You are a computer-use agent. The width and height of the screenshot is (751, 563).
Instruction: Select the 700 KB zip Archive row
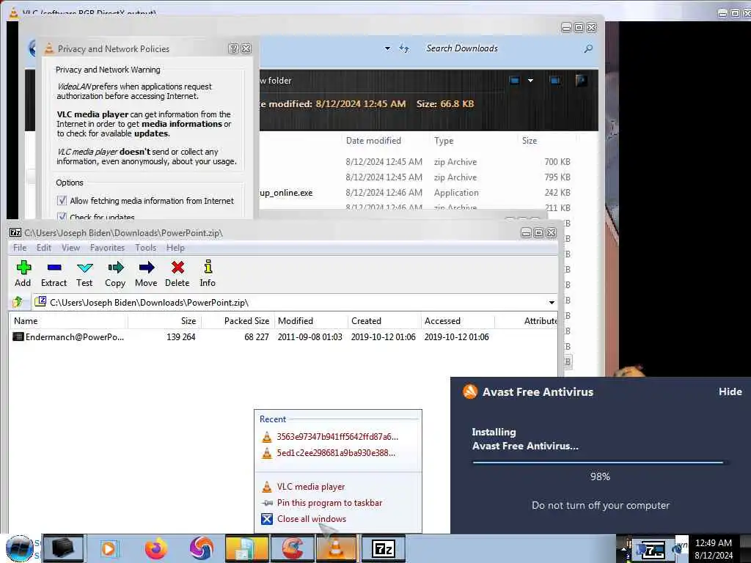415,162
